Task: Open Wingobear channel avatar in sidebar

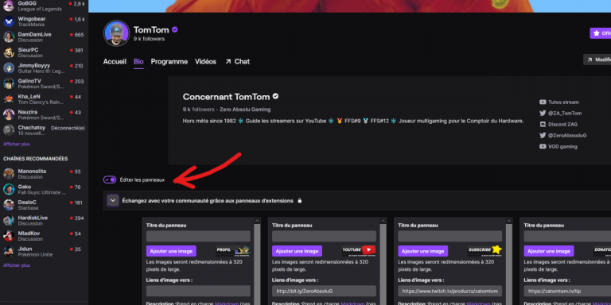Action: click(x=9, y=21)
